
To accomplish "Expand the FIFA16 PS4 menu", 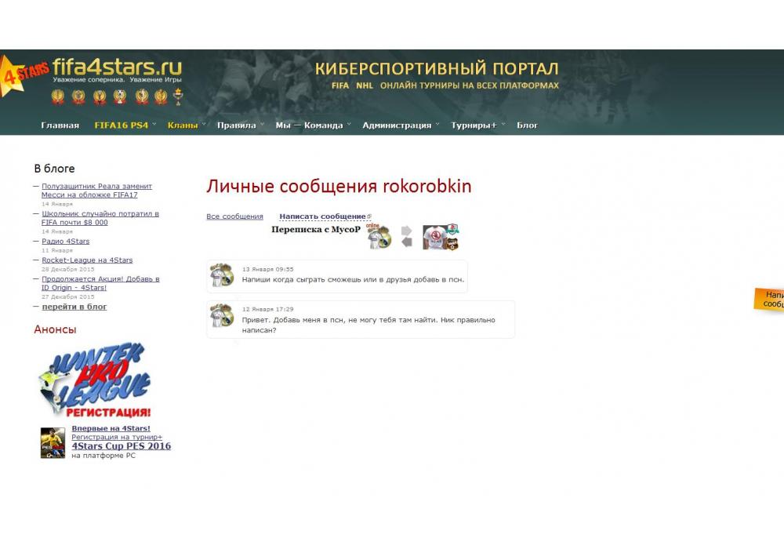I will click(122, 125).
